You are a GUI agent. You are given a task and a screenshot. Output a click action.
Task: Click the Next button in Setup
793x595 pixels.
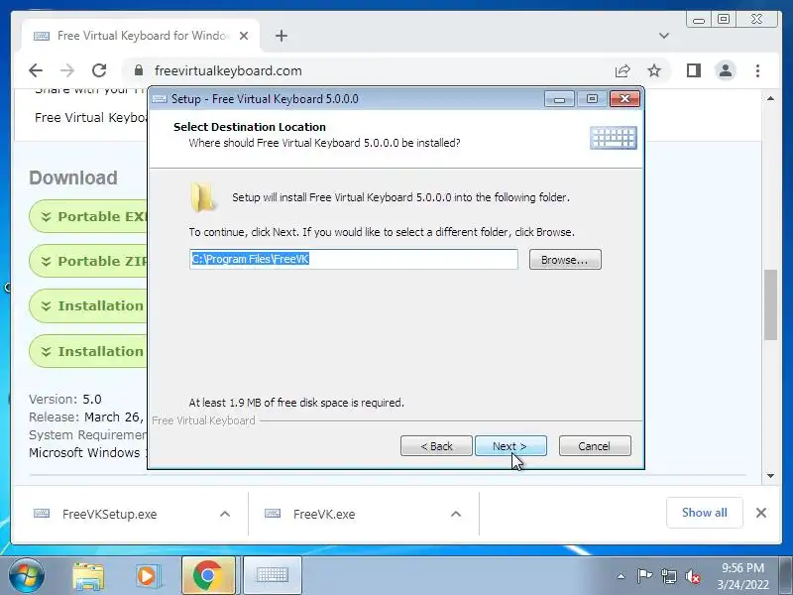point(510,445)
